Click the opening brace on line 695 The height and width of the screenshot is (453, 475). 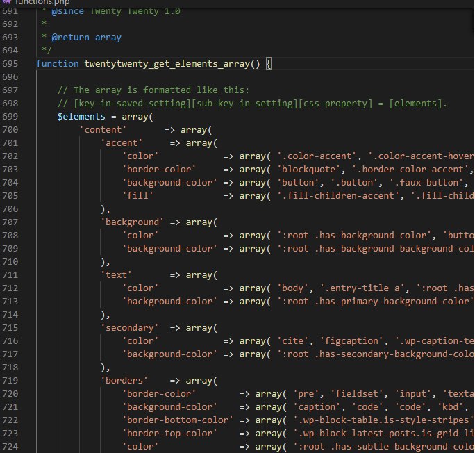[x=269, y=64]
